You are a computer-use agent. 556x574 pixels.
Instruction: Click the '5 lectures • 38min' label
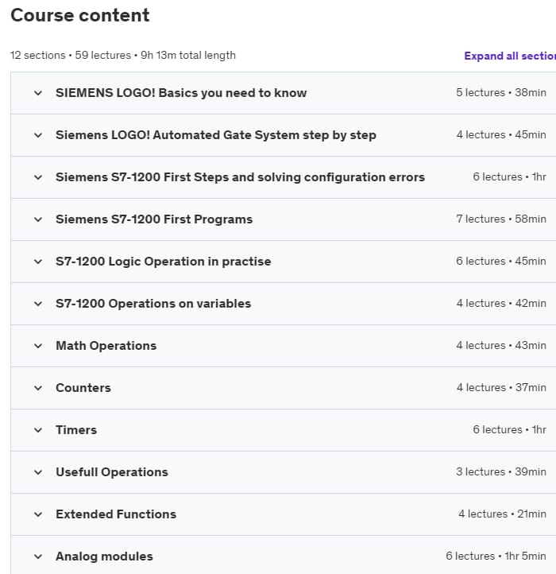(500, 93)
